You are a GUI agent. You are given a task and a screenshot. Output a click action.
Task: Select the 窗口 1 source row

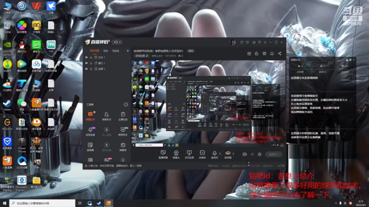[107, 63]
